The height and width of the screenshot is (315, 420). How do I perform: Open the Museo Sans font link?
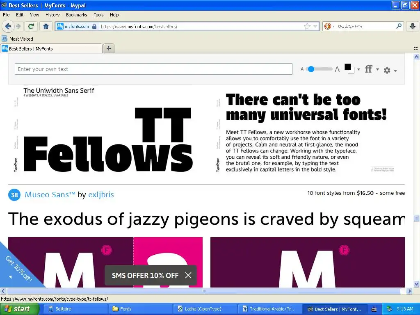coord(50,194)
